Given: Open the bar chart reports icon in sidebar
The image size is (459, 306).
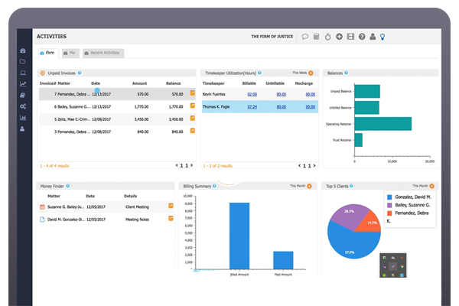Looking at the screenshot, I should (23, 118).
